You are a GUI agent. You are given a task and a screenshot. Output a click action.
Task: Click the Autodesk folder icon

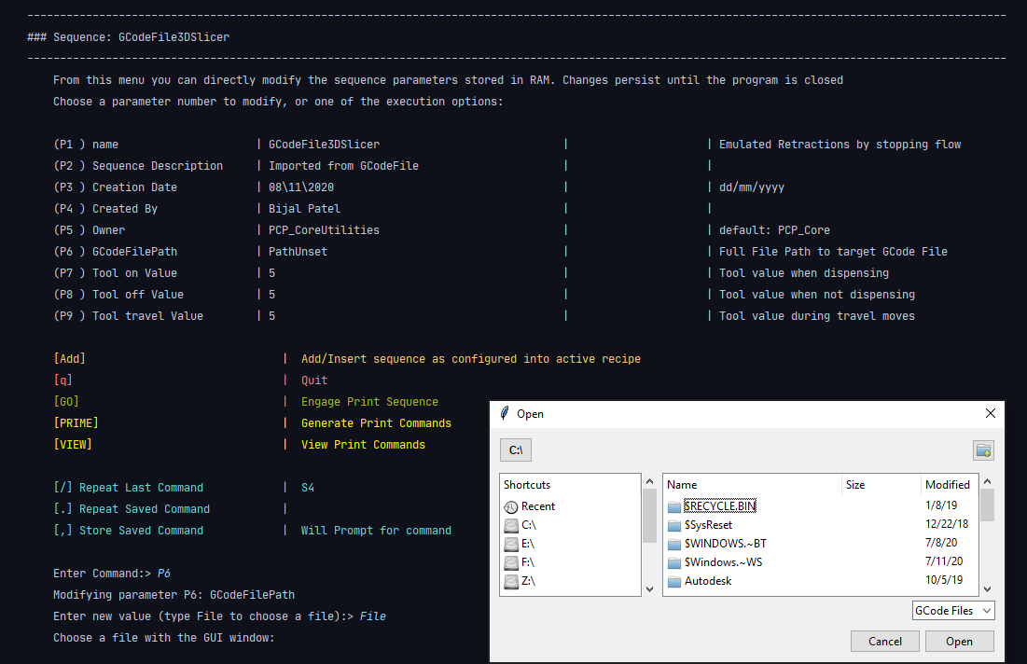pos(674,582)
